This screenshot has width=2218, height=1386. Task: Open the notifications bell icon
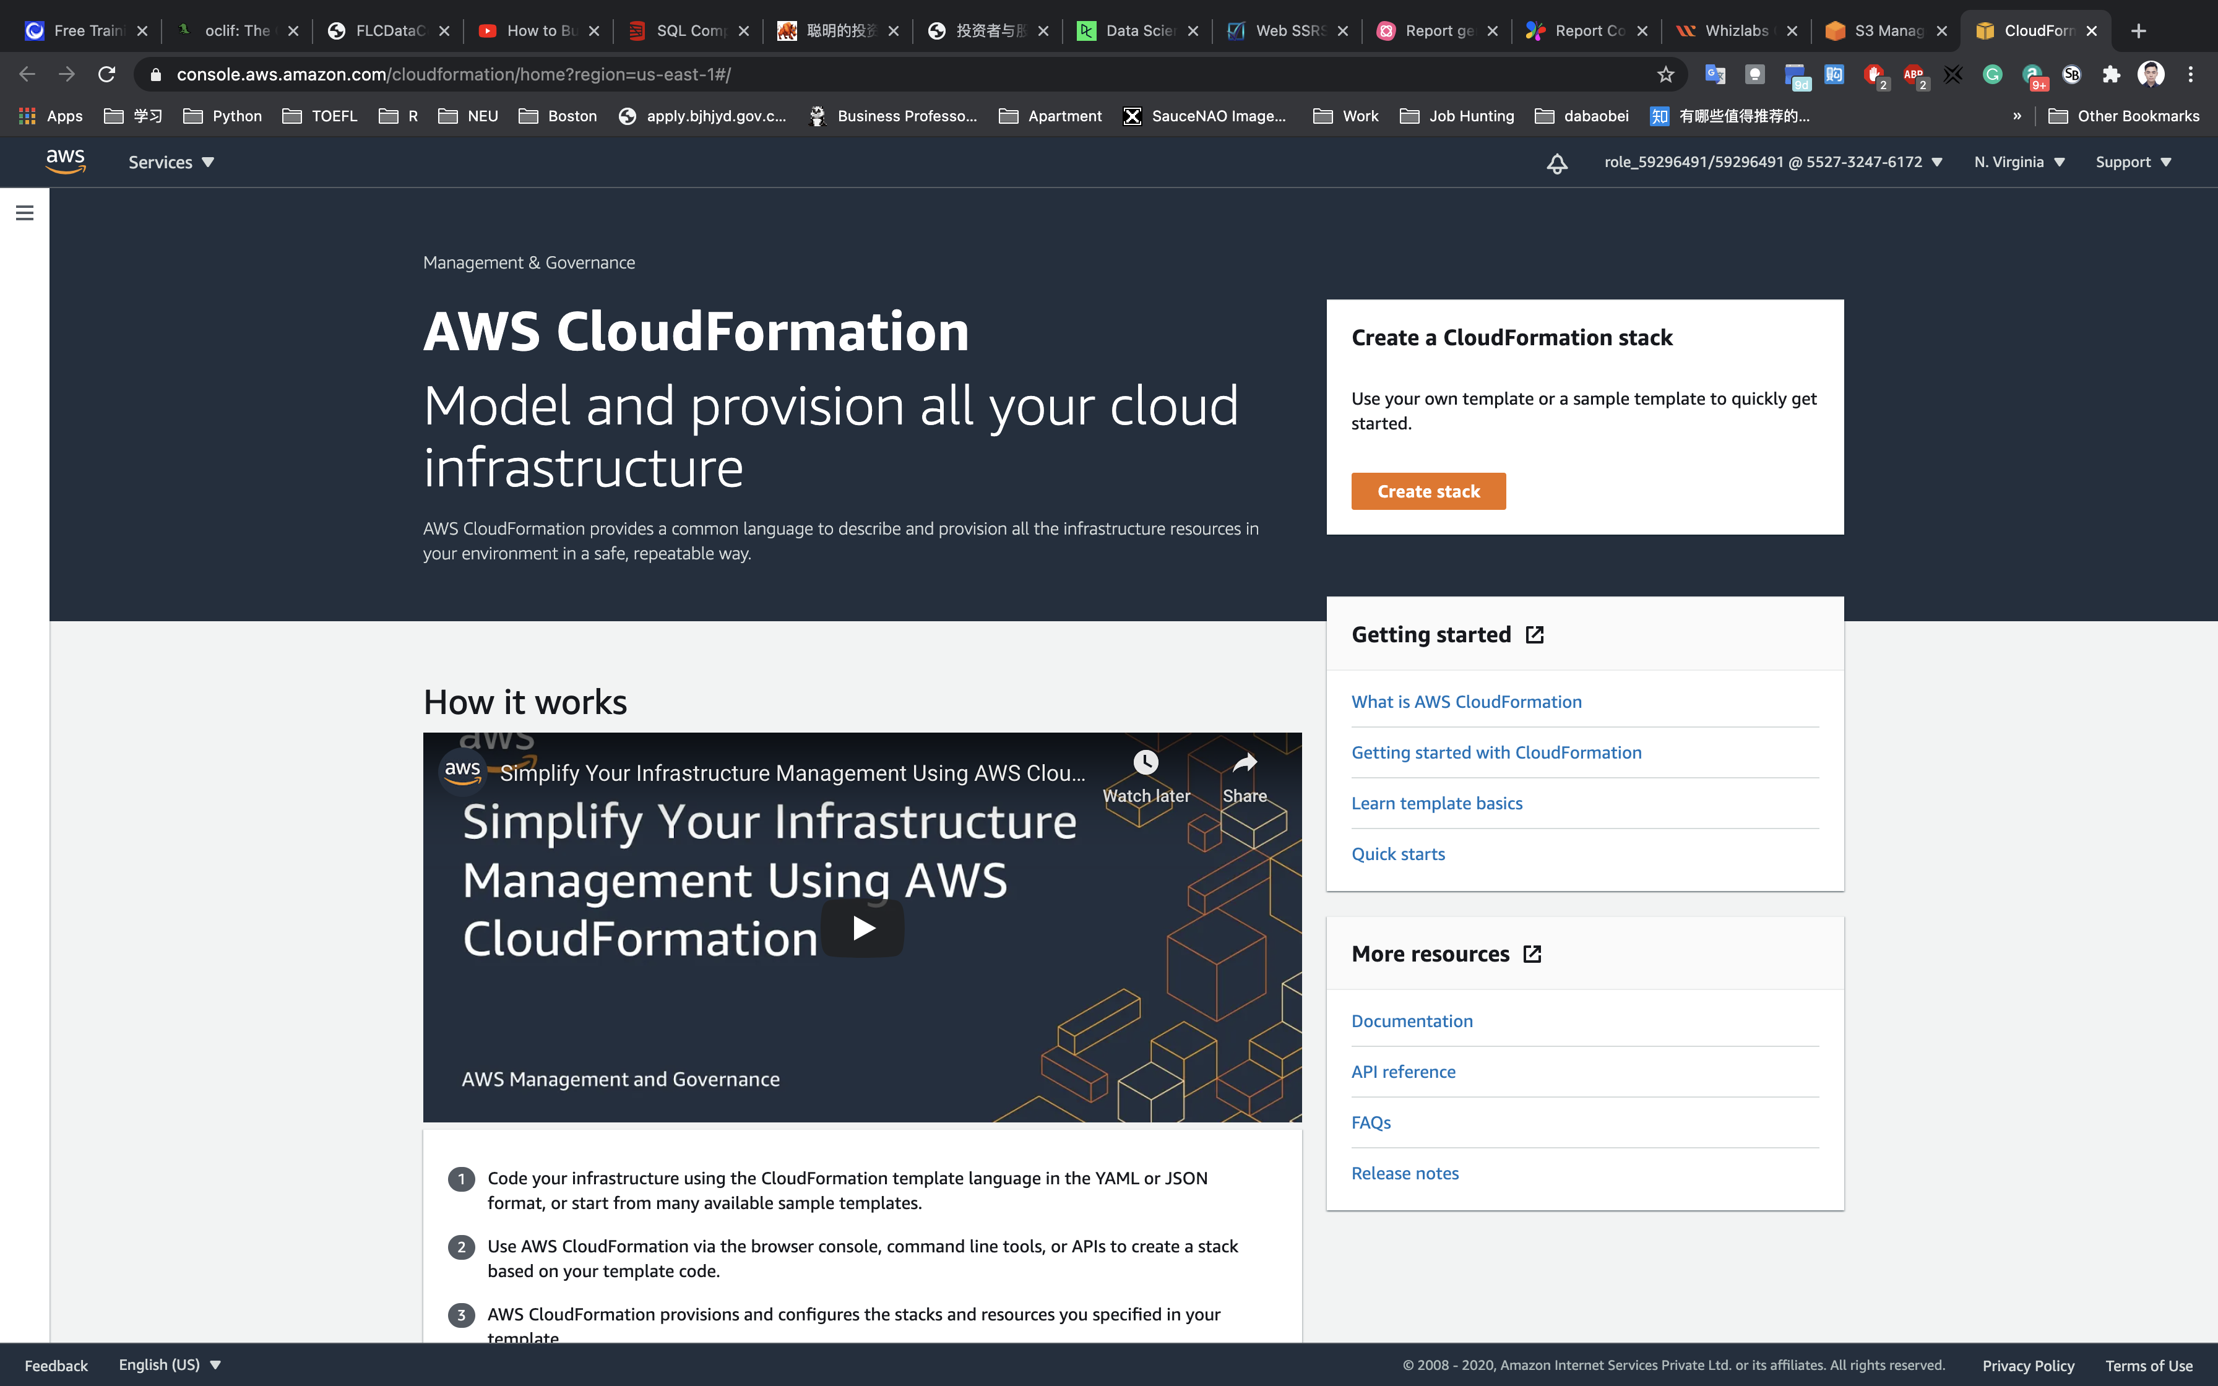point(1556,163)
